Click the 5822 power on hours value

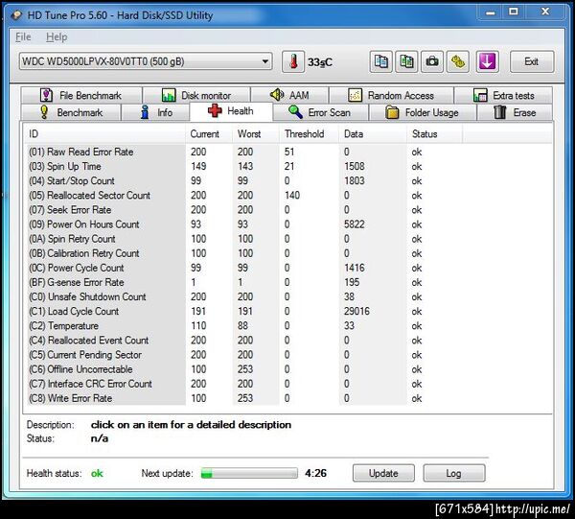click(x=355, y=224)
